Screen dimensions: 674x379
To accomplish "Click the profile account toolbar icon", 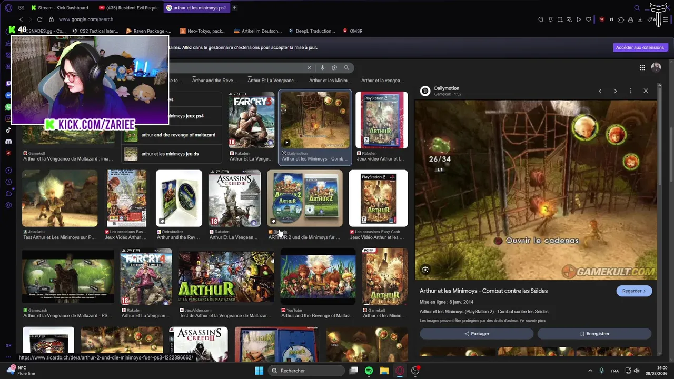I will [x=630, y=19].
